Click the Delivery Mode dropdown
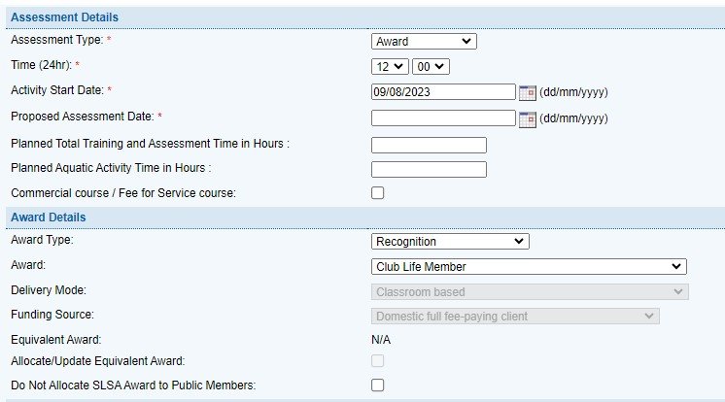Viewport: 725px width, 402px height. [x=530, y=291]
